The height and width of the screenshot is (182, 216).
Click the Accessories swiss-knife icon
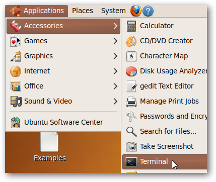[16, 26]
